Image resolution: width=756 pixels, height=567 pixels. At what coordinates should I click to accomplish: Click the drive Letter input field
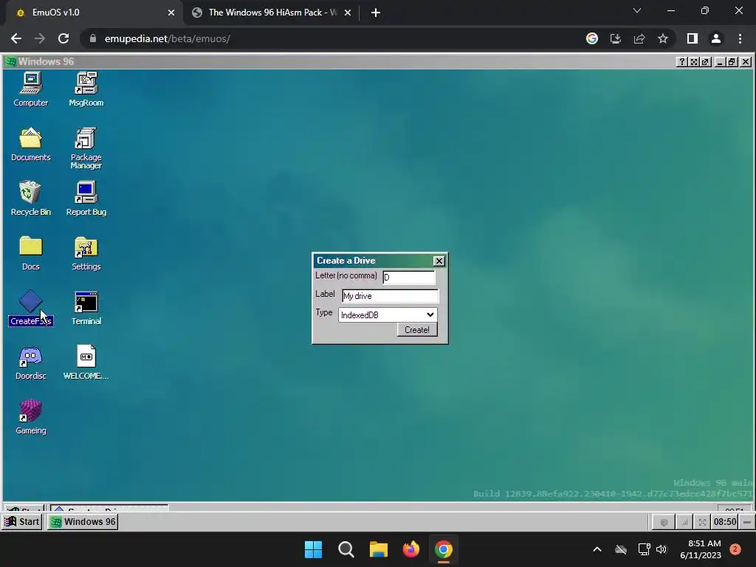point(409,278)
